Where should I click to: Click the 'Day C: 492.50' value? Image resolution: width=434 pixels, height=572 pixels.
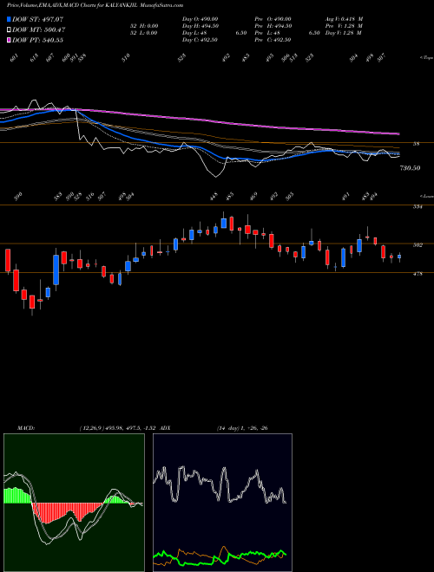[200, 40]
